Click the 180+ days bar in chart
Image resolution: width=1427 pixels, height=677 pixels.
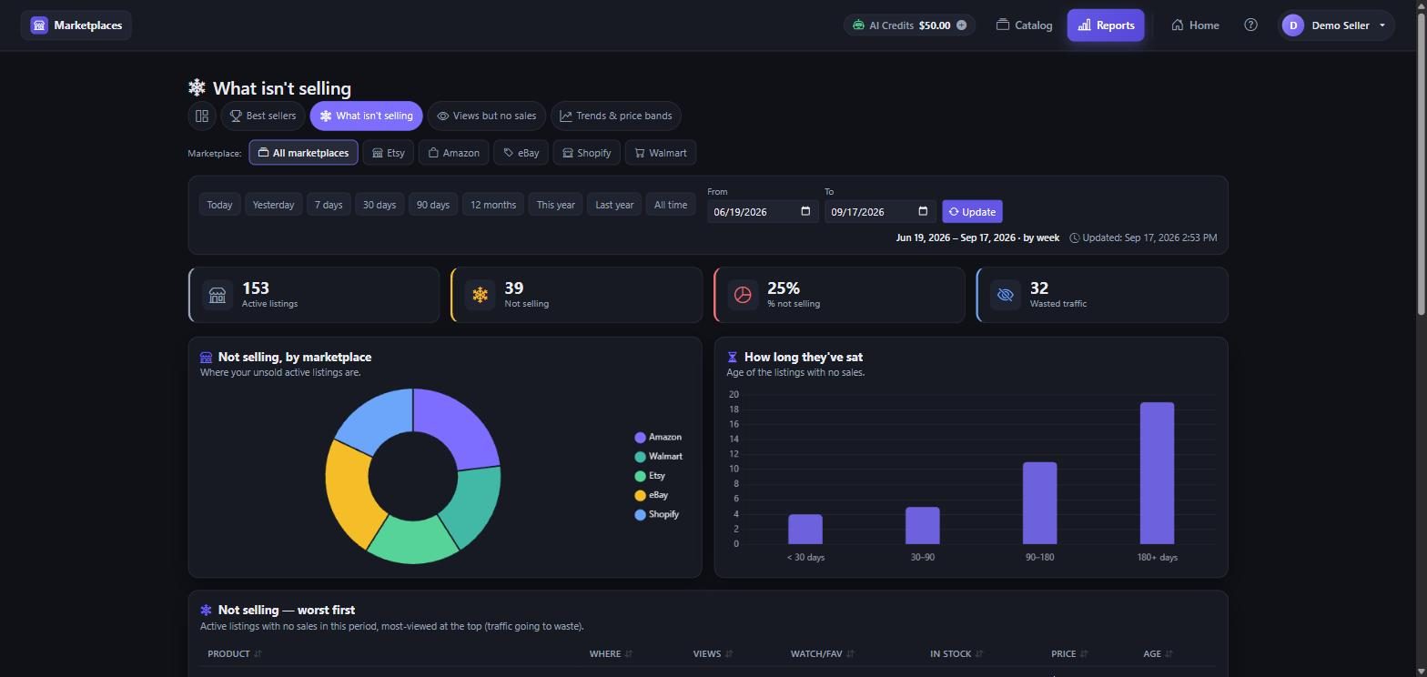(x=1157, y=473)
